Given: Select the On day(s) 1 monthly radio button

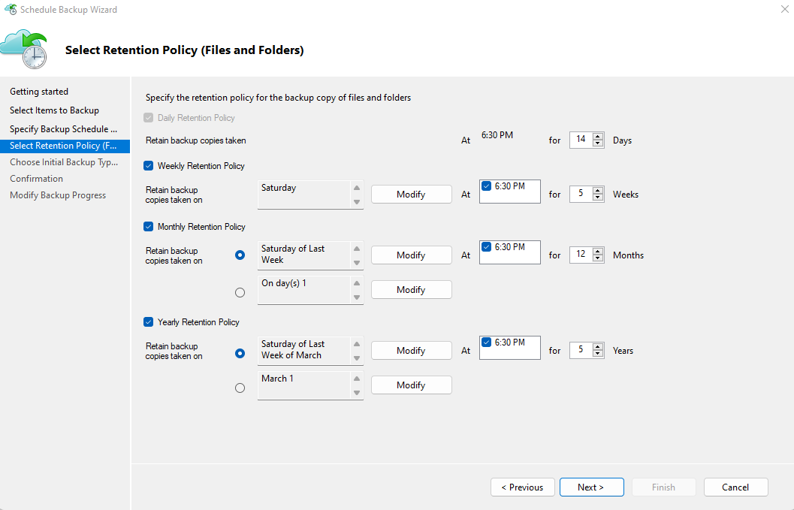Looking at the screenshot, I should tap(240, 292).
